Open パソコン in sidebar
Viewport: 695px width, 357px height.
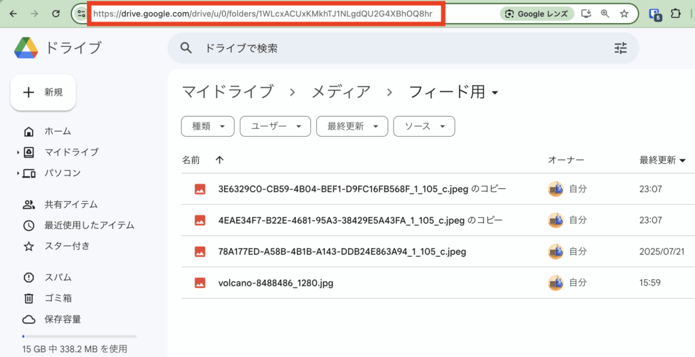point(62,173)
